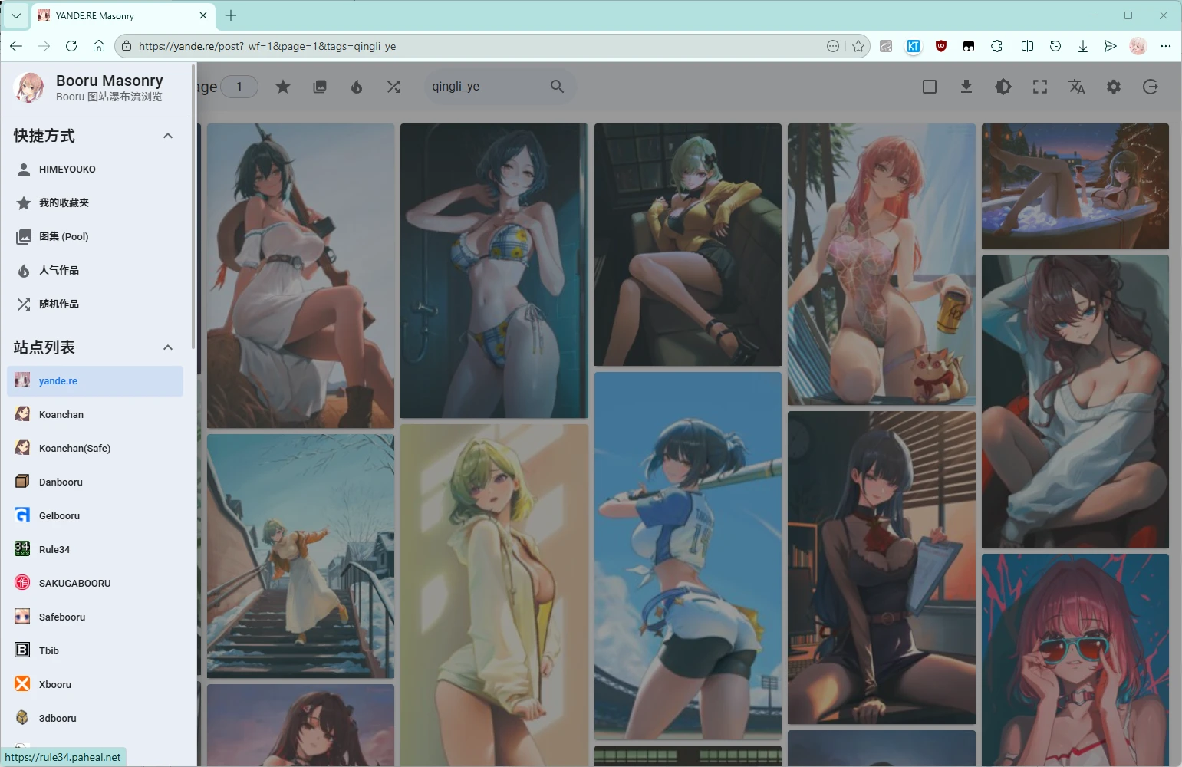Open the settings gear icon

point(1114,87)
